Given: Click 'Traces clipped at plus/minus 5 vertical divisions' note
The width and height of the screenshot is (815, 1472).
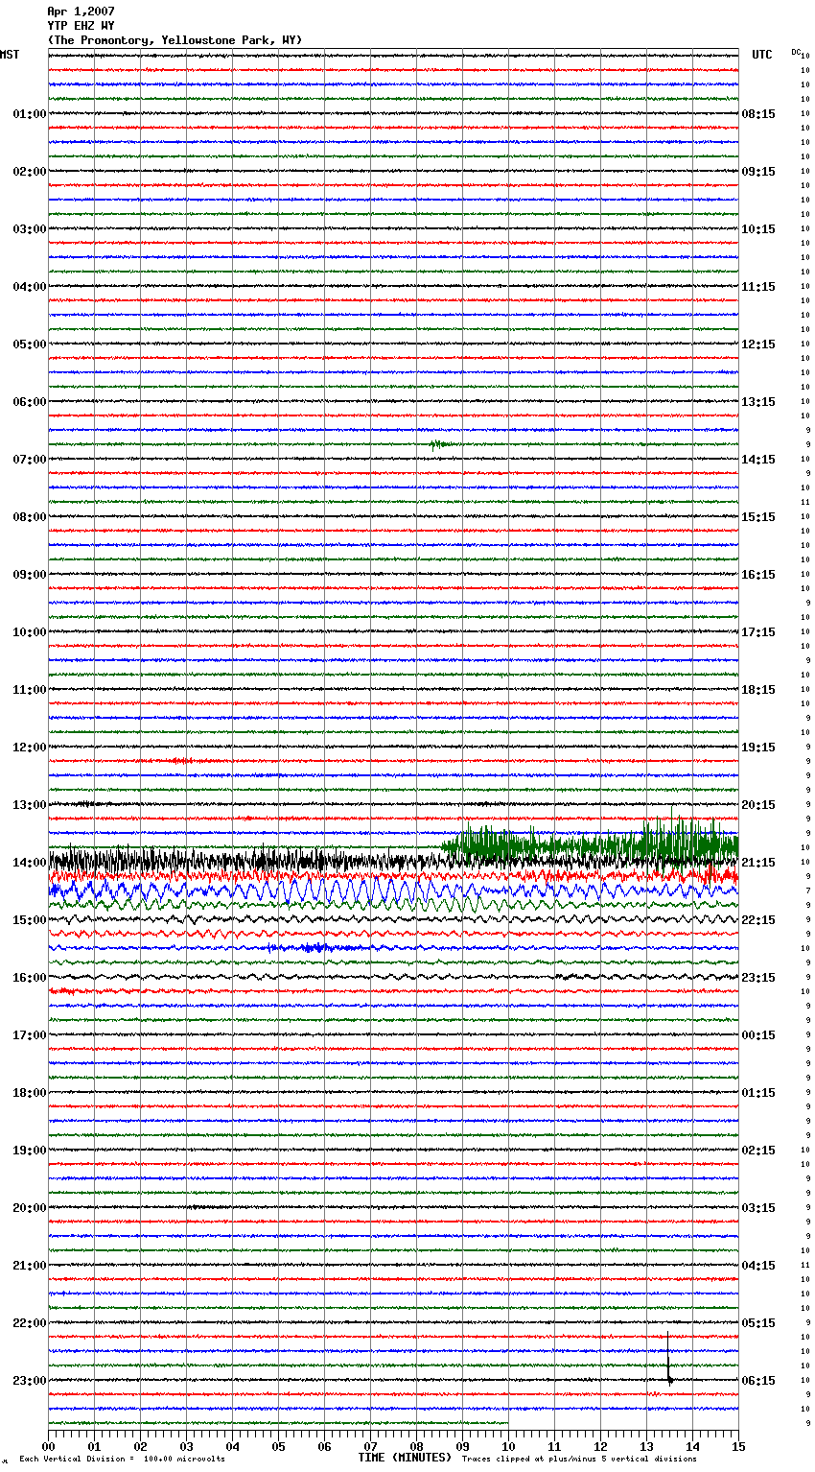Looking at the screenshot, I should [580, 1460].
